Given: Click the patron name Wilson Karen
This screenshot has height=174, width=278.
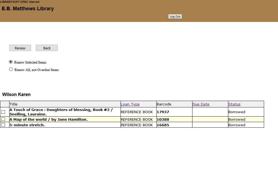Looking at the screenshot, I should (x=16, y=94).
